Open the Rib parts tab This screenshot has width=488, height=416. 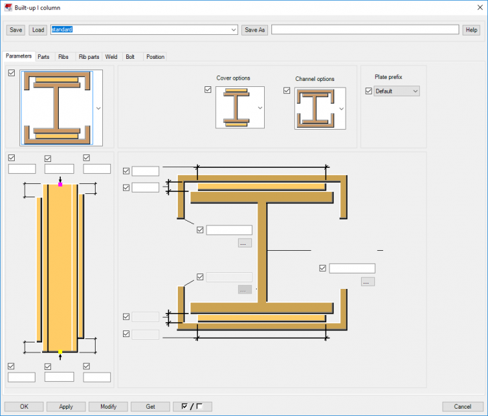click(89, 57)
